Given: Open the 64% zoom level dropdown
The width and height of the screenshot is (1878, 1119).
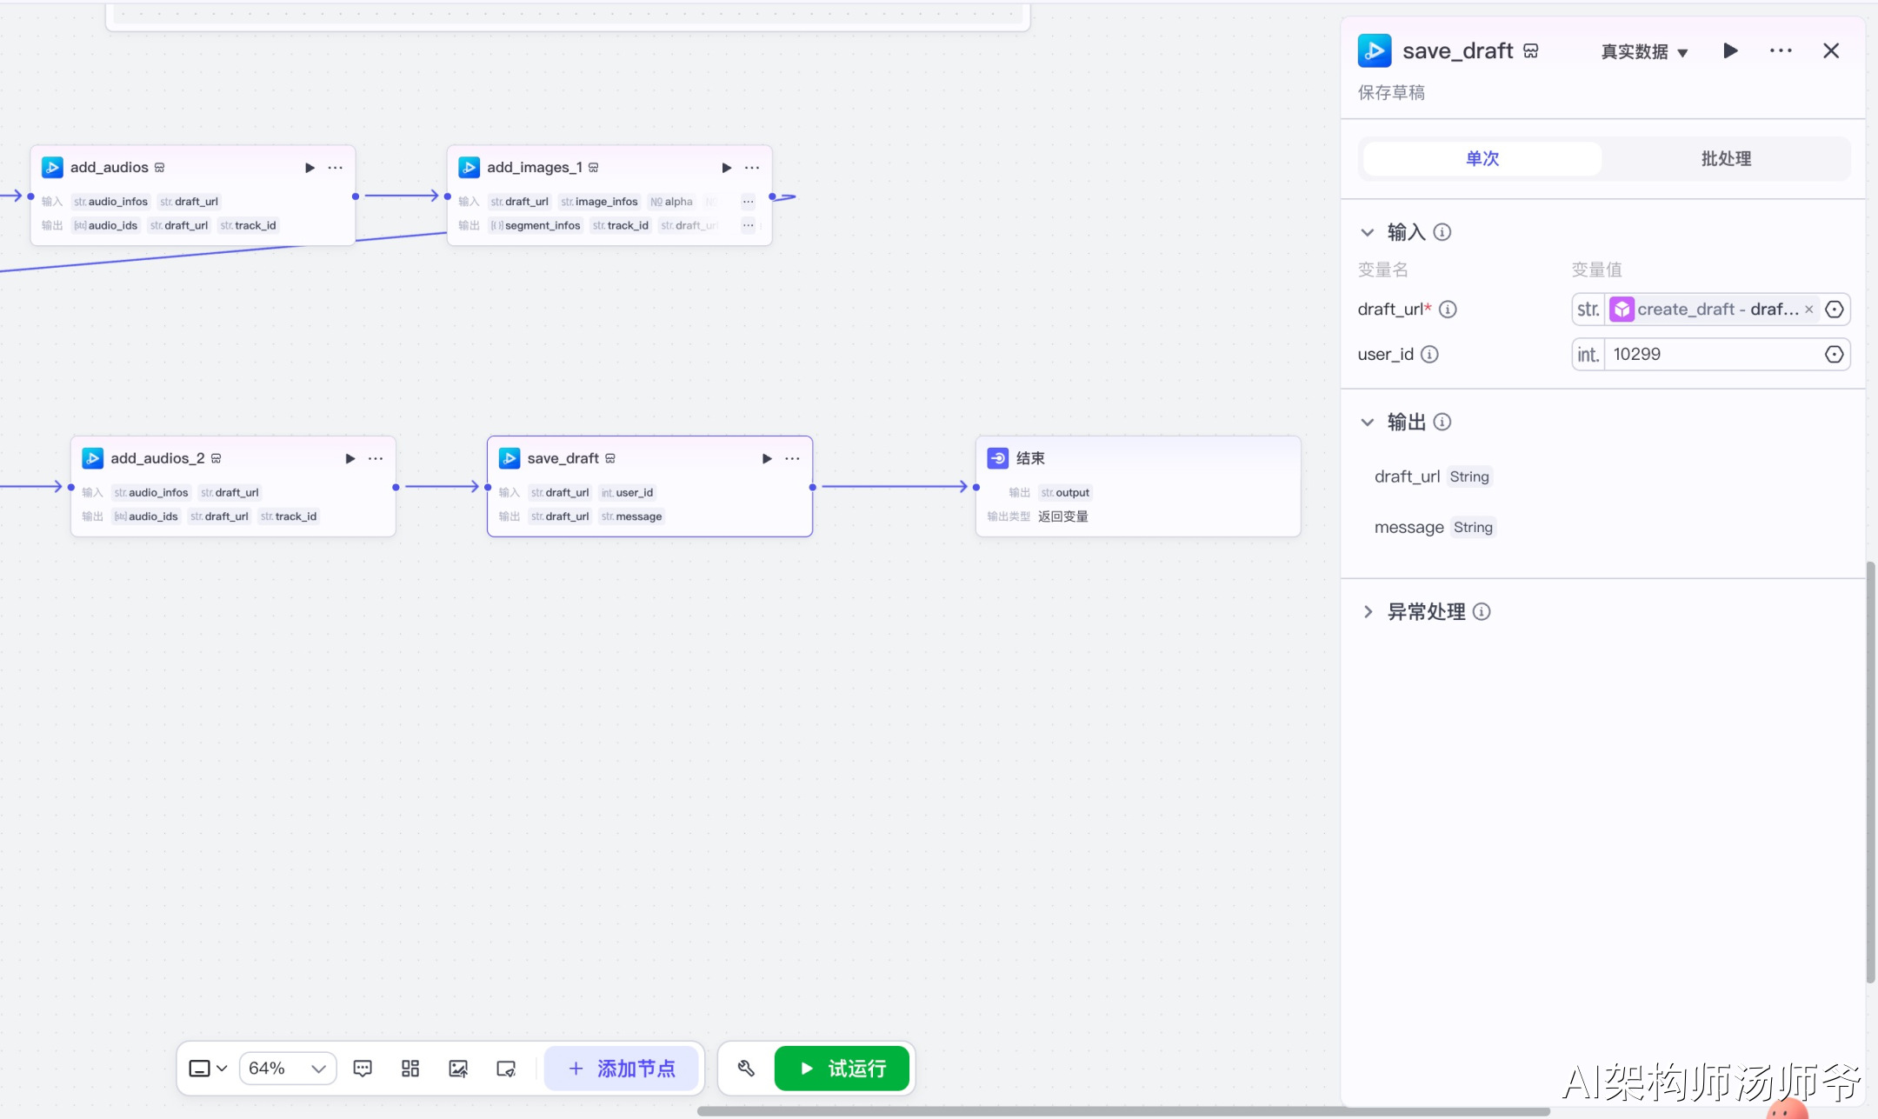Looking at the screenshot, I should (x=287, y=1069).
